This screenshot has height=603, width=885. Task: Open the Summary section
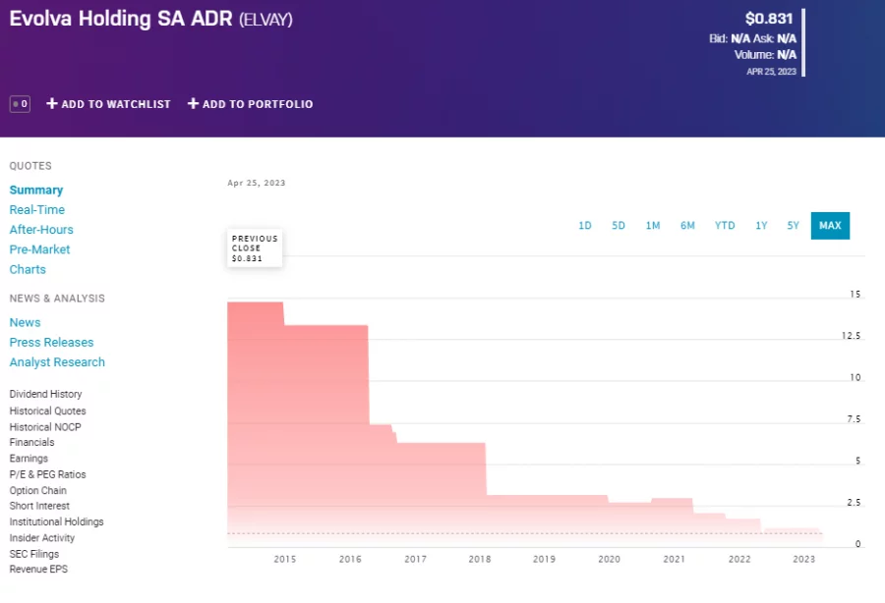[x=36, y=190]
